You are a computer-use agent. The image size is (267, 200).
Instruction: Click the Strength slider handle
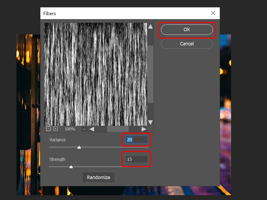pyautogui.click(x=71, y=166)
